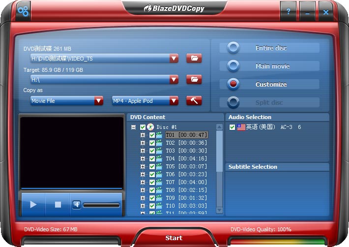Click the Start button

coord(174,238)
